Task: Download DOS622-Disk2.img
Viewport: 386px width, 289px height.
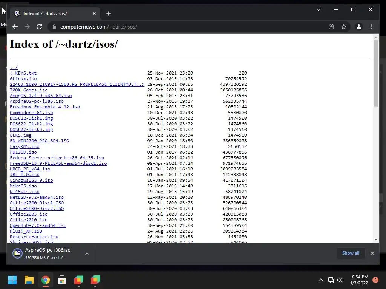Action: pos(31,124)
